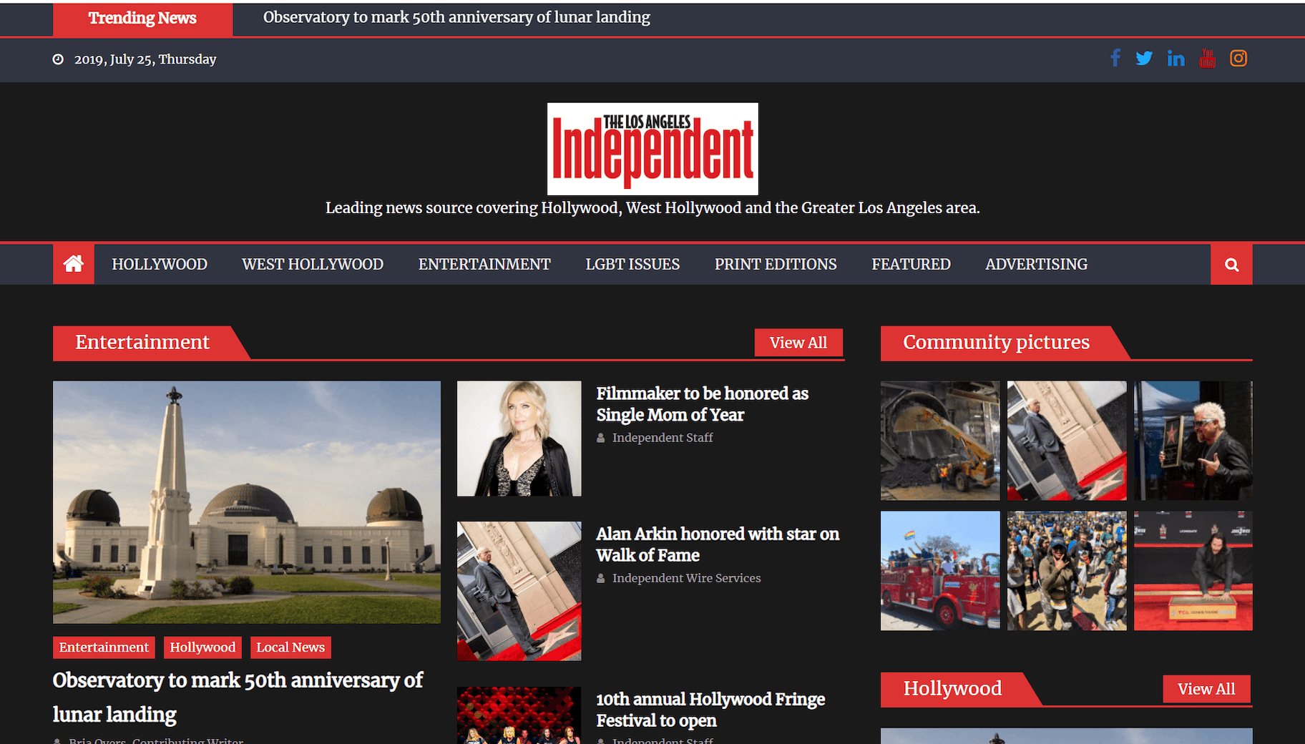Open the Featured menu item

pos(911,264)
